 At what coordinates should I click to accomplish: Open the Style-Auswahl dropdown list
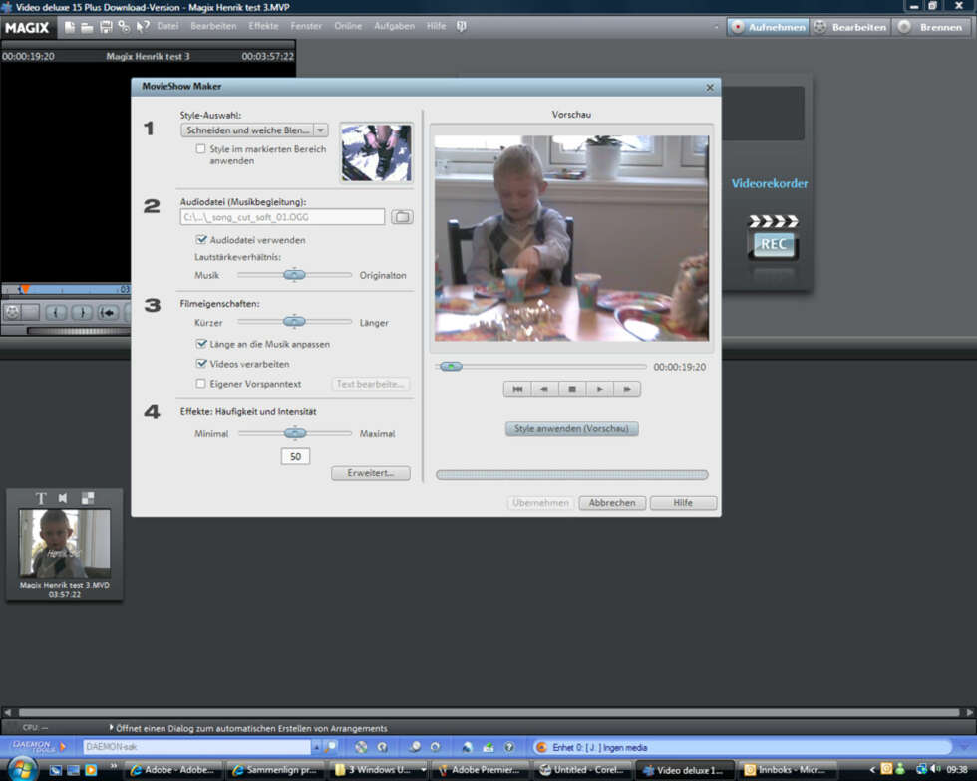[320, 130]
